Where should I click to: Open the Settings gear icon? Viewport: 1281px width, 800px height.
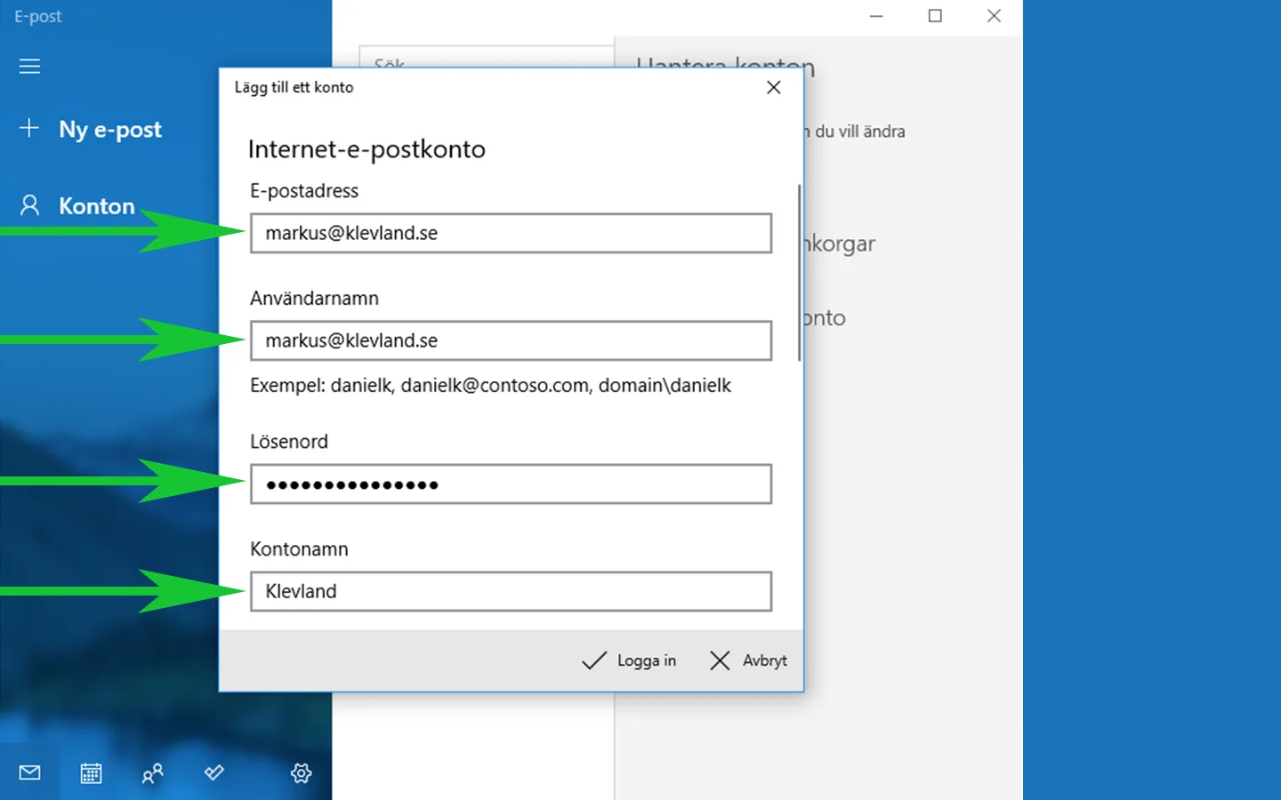point(301,772)
